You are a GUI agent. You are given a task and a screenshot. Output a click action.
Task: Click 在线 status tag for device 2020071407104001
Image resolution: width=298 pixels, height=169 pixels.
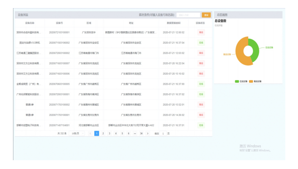[201, 125]
